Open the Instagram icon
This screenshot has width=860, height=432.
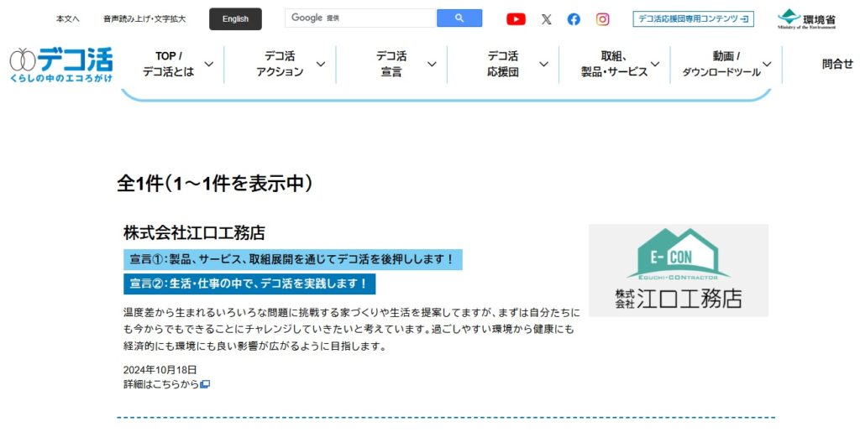pos(602,19)
